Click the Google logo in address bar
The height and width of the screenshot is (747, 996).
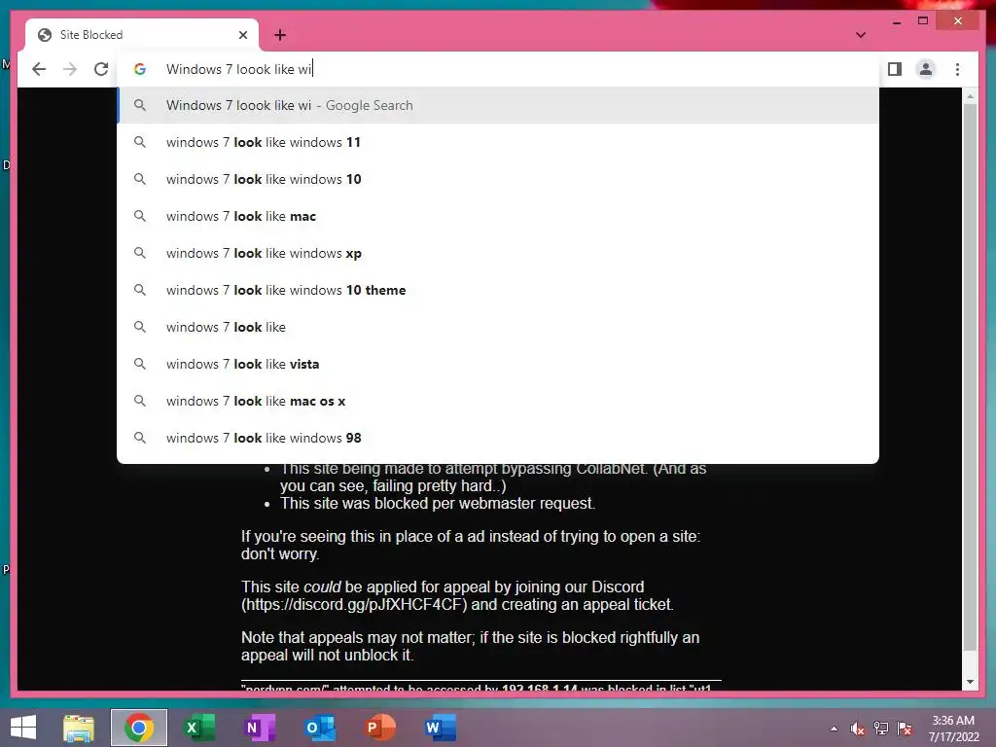pos(140,69)
